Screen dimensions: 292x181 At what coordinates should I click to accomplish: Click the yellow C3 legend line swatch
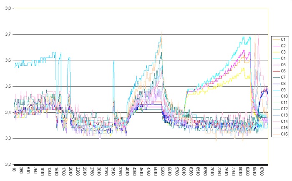click(275, 52)
